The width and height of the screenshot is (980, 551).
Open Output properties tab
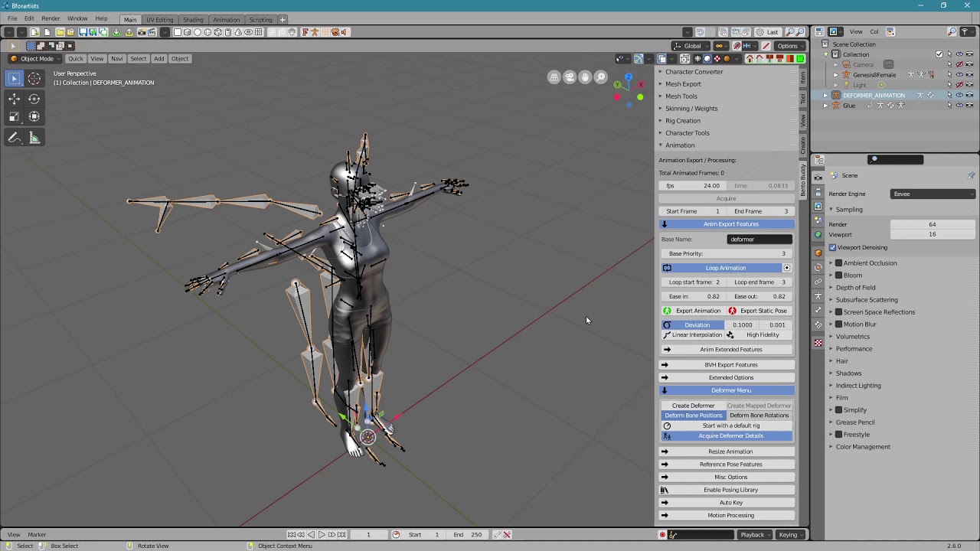(818, 192)
